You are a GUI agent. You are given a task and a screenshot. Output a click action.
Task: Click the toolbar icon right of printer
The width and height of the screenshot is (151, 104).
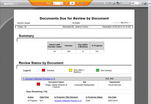click(117, 3)
